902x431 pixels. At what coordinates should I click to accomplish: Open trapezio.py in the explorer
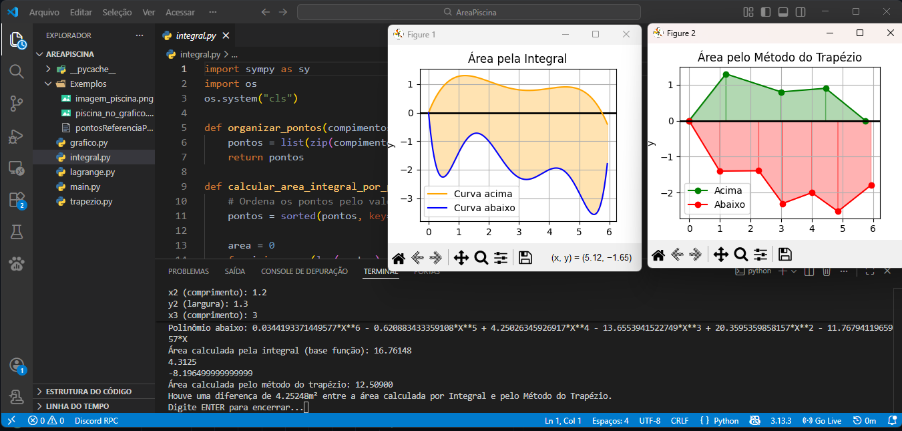(91, 201)
